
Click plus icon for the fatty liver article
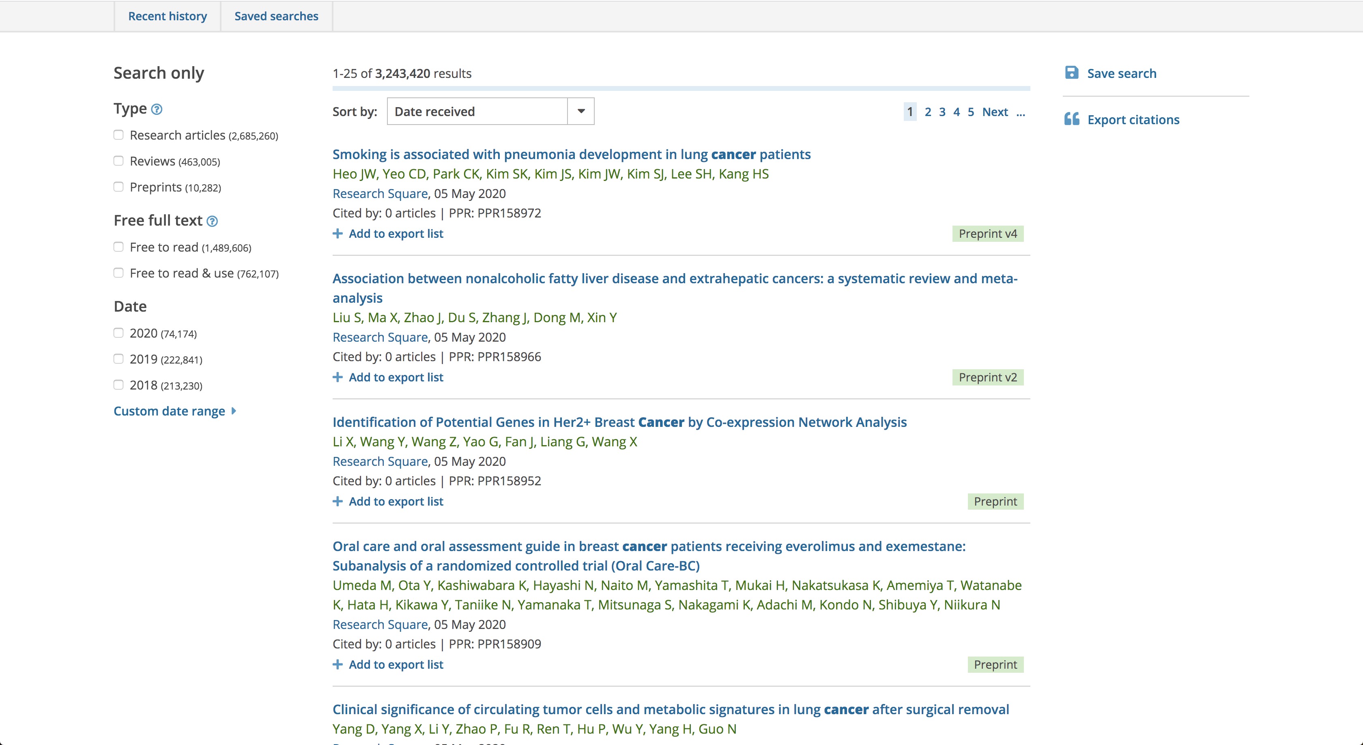coord(338,377)
